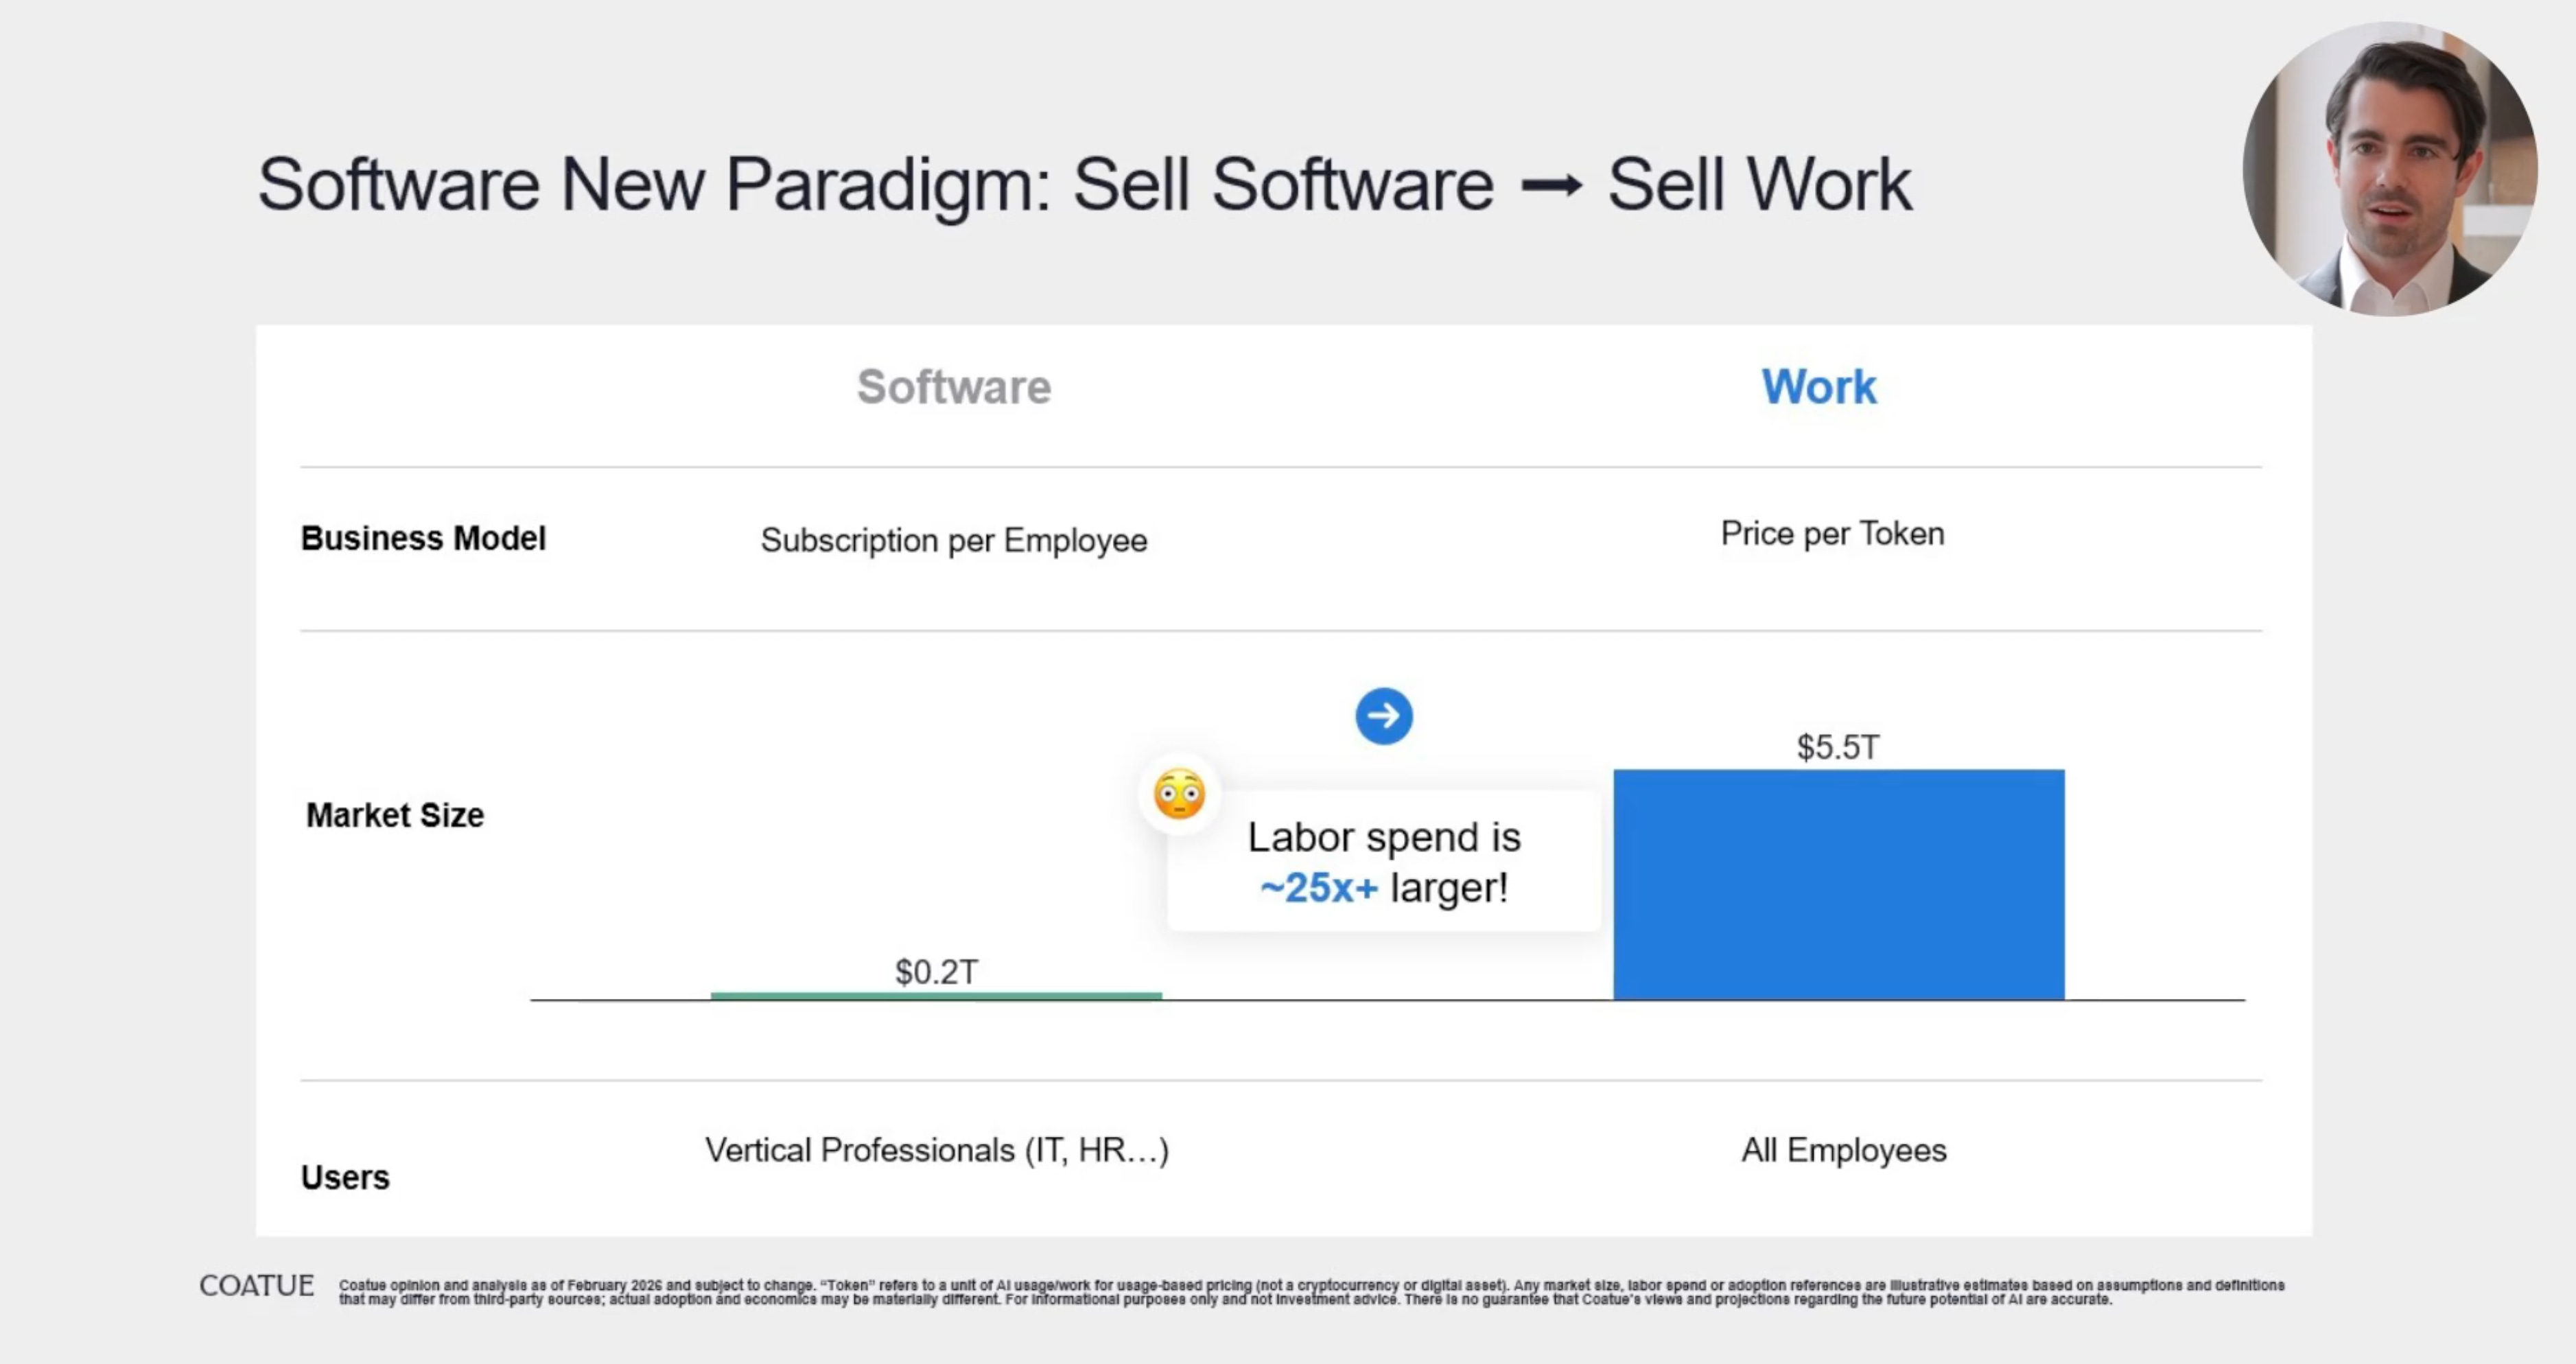Click the Market Size row label

395,815
